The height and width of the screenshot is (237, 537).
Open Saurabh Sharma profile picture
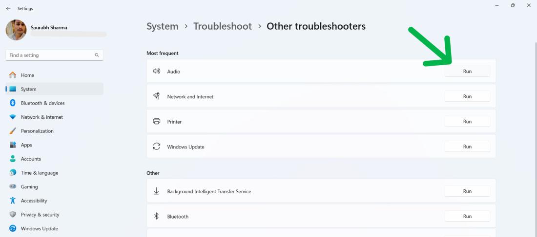16,30
